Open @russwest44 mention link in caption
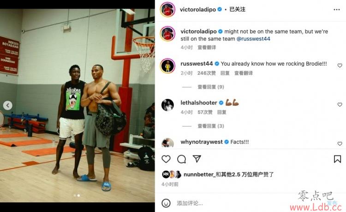Image resolution: width=346 pixels, height=212 pixels. pos(253,39)
